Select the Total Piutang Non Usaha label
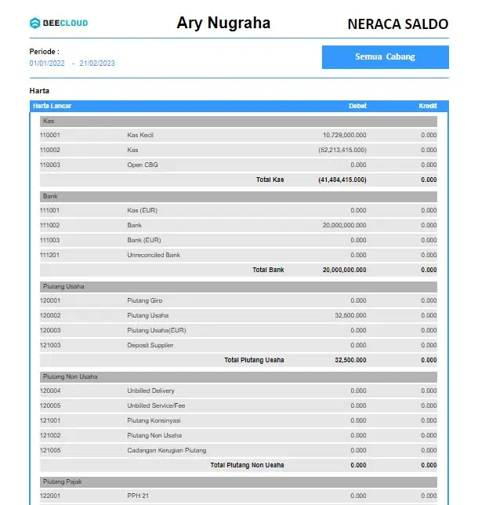This screenshot has width=478, height=505. point(247,465)
